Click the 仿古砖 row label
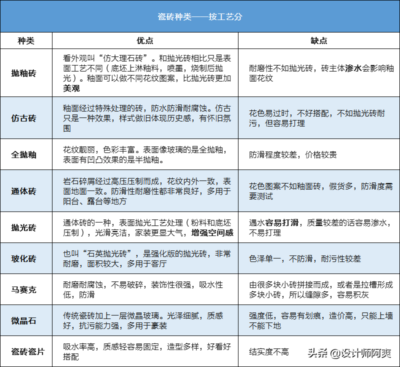 pos(23,118)
